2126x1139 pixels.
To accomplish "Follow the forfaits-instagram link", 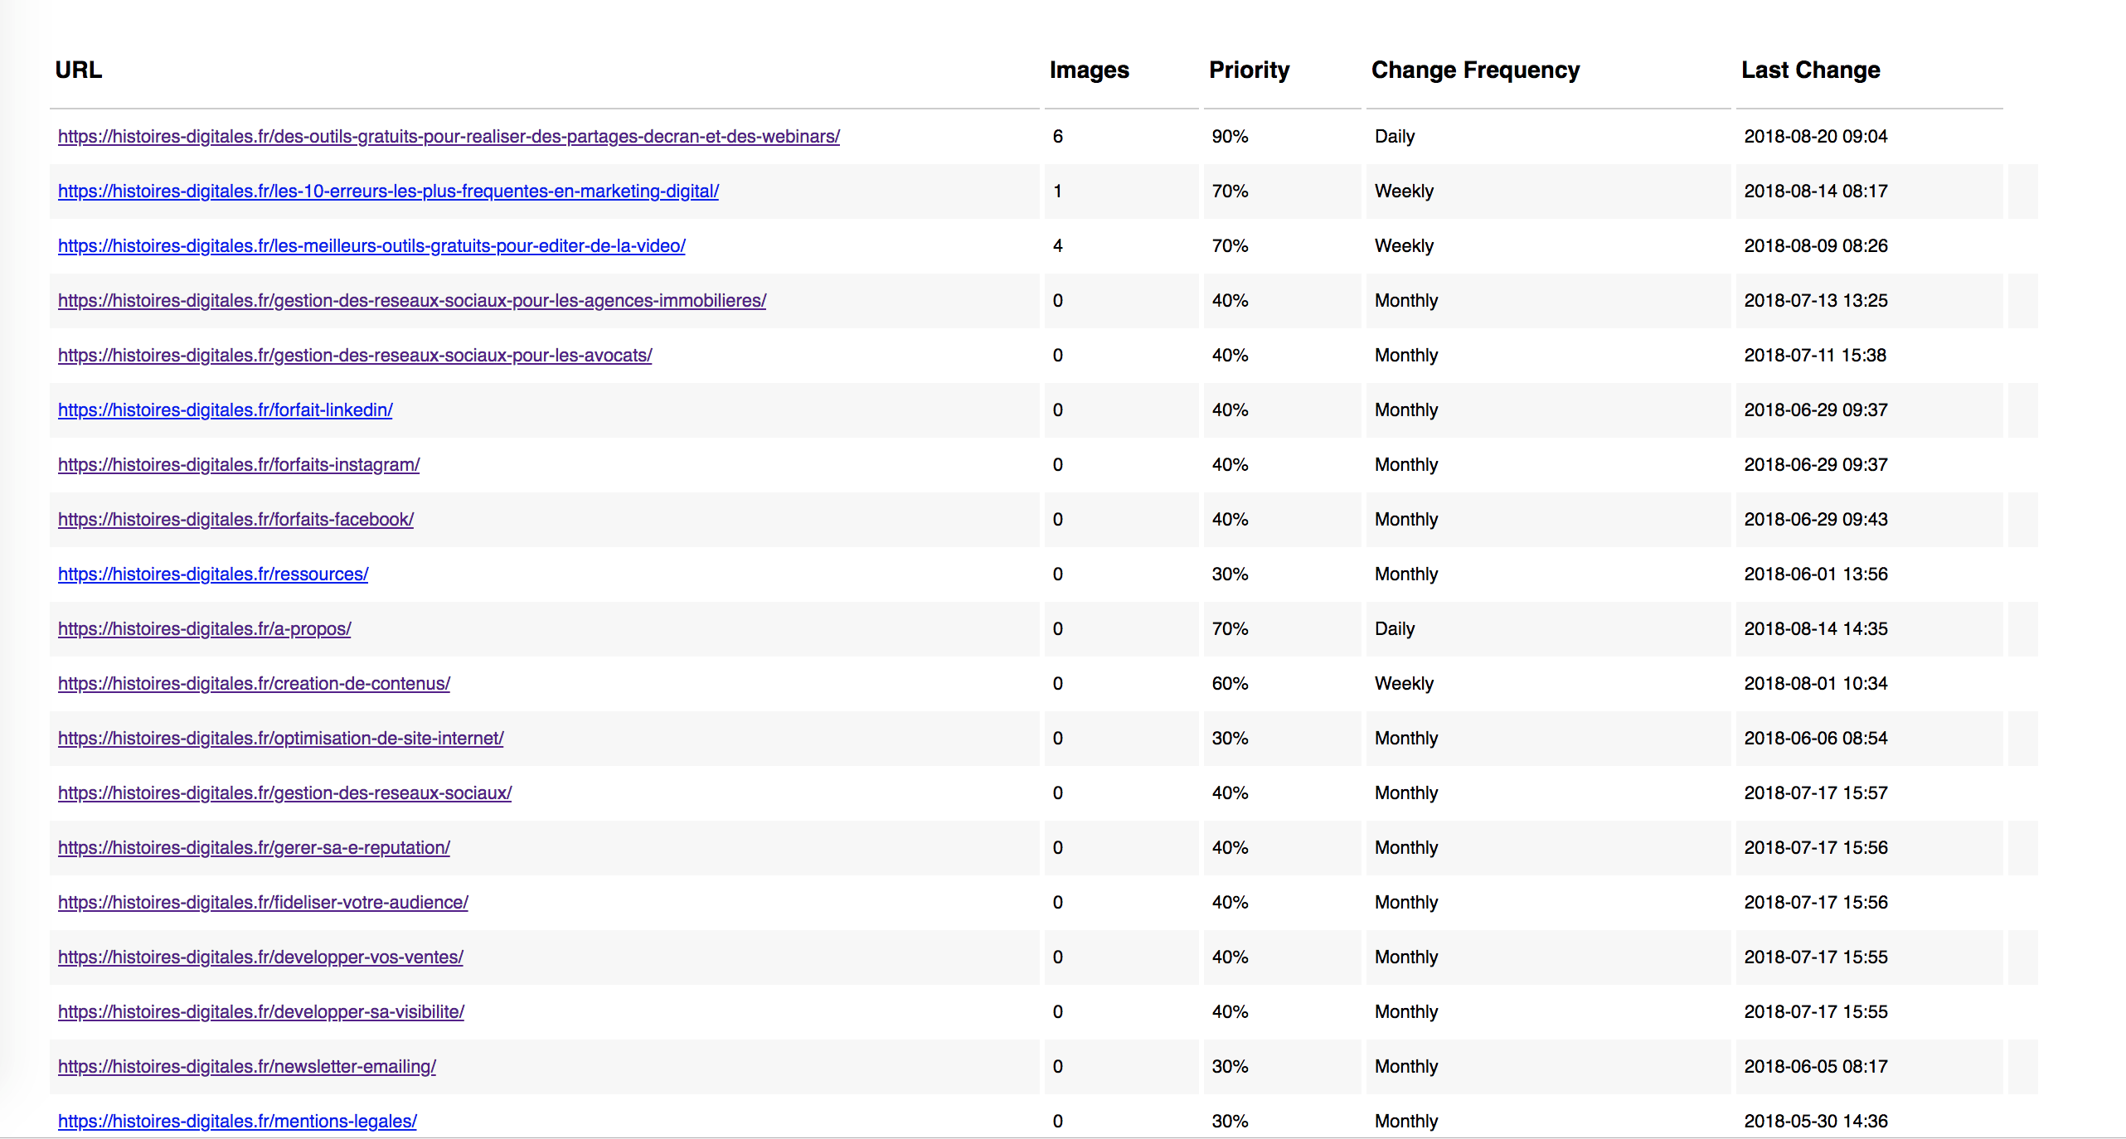I will tap(239, 464).
